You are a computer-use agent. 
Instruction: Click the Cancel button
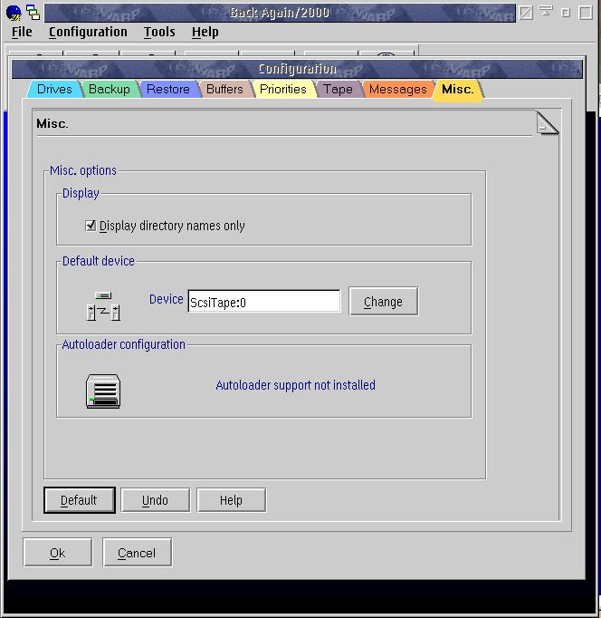(137, 553)
